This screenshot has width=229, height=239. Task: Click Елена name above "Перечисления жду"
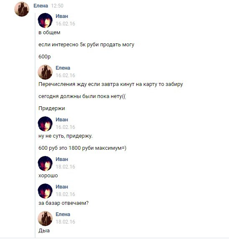coord(63,68)
